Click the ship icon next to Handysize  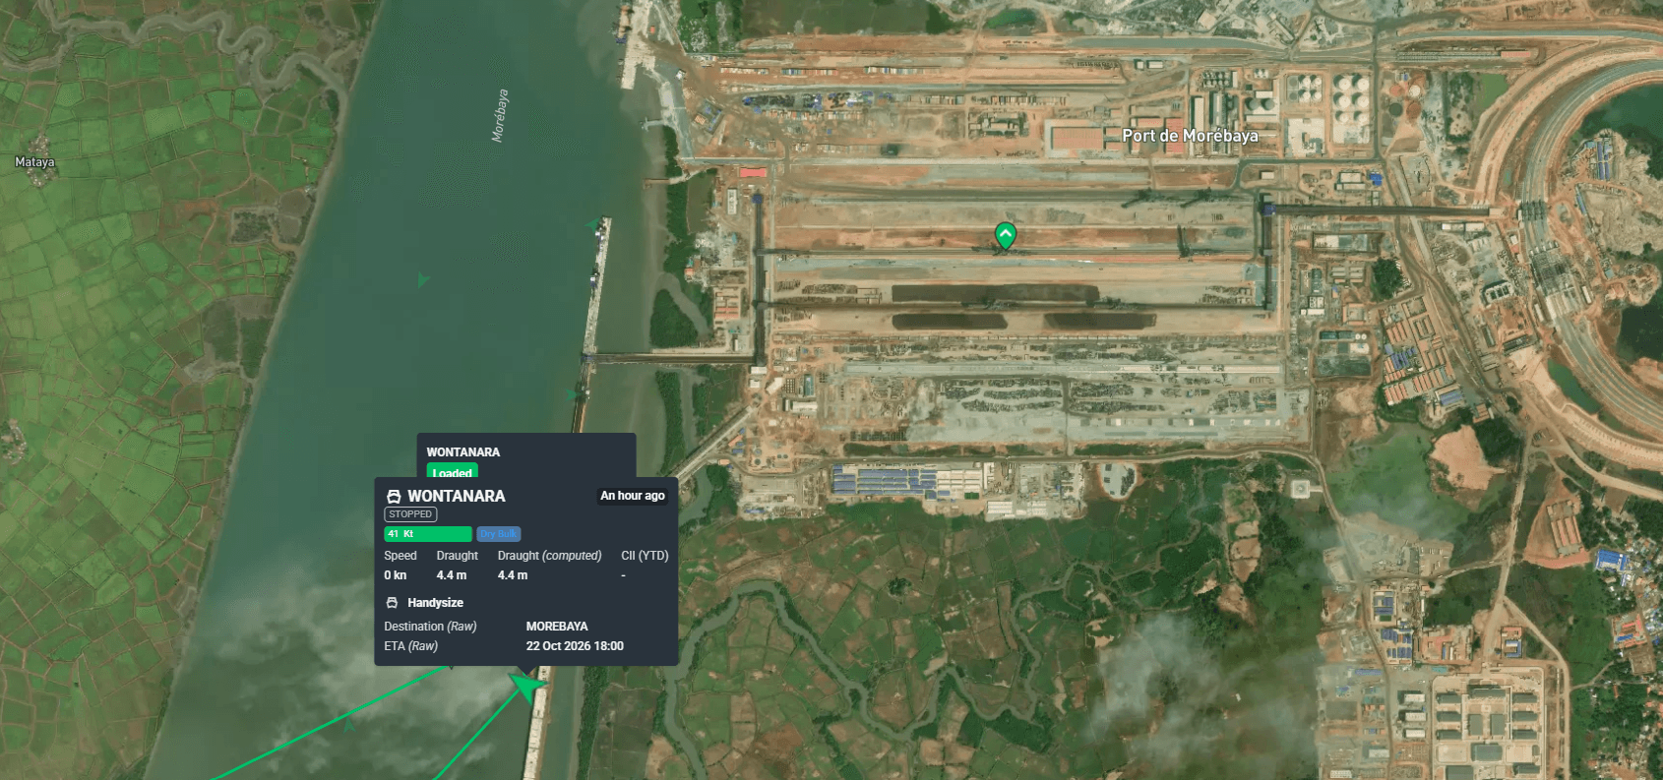[x=392, y=603]
